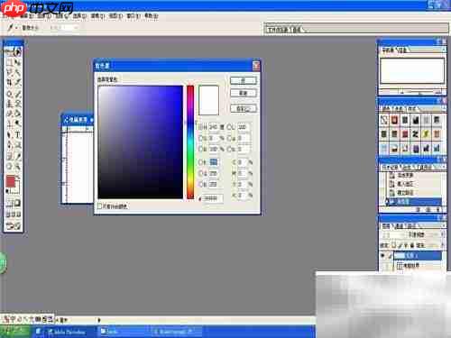Screen dimensions: 451x338
Task: Open the Styles palette flyout menu
Action: click(x=444, y=108)
